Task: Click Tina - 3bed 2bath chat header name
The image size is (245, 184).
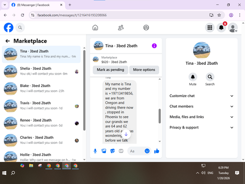Action: pyautogui.click(x=121, y=46)
